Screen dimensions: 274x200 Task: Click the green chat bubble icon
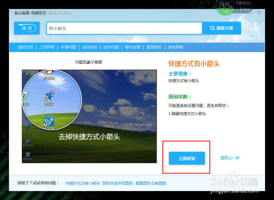227,12
